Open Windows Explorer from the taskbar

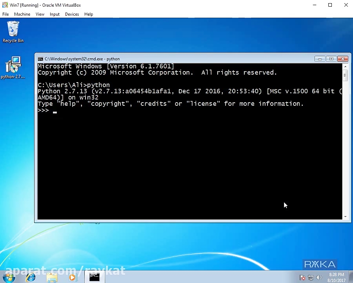click(51, 277)
